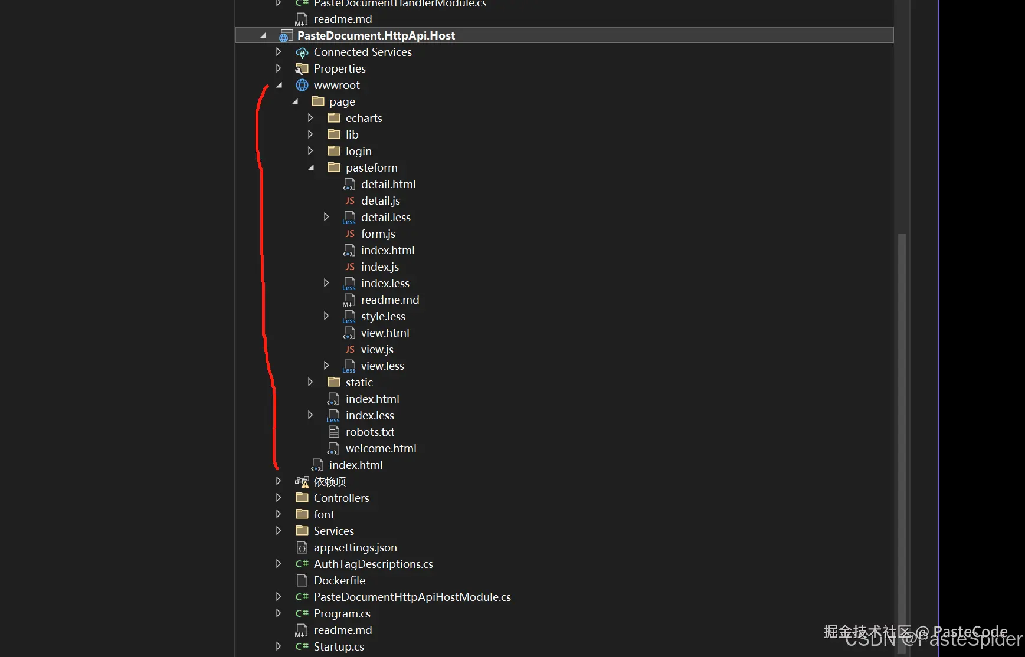This screenshot has width=1025, height=657.
Task: Expand the Connected Services node
Action: coord(279,52)
